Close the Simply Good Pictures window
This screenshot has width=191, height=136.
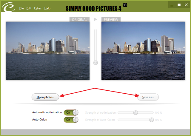pyautogui.click(x=186, y=5)
